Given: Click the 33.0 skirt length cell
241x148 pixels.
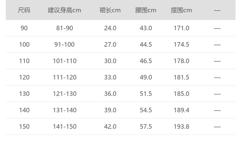Looking at the screenshot, I should pyautogui.click(x=110, y=78).
